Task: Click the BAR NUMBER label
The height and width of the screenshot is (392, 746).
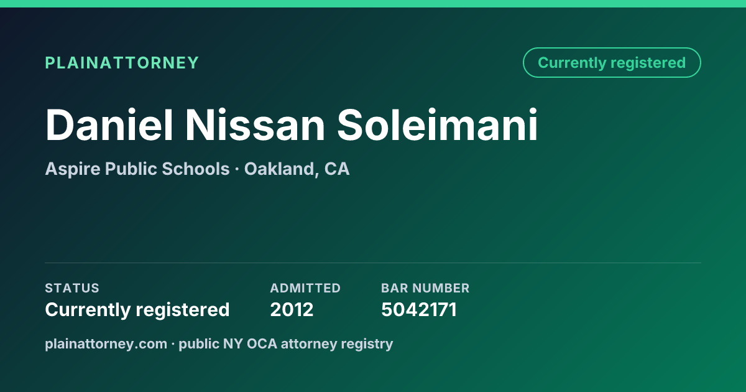Action: (x=425, y=288)
